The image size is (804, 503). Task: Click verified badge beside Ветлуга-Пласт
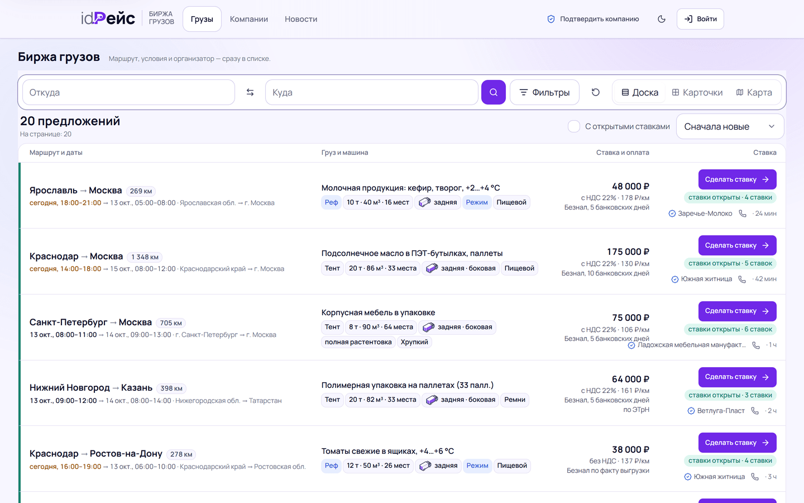click(691, 411)
